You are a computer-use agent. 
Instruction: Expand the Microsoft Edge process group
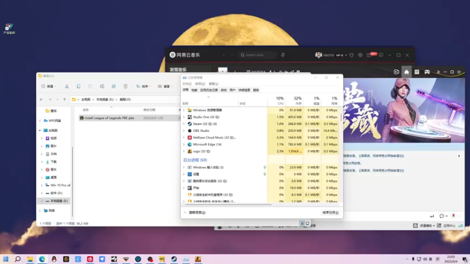(x=184, y=144)
